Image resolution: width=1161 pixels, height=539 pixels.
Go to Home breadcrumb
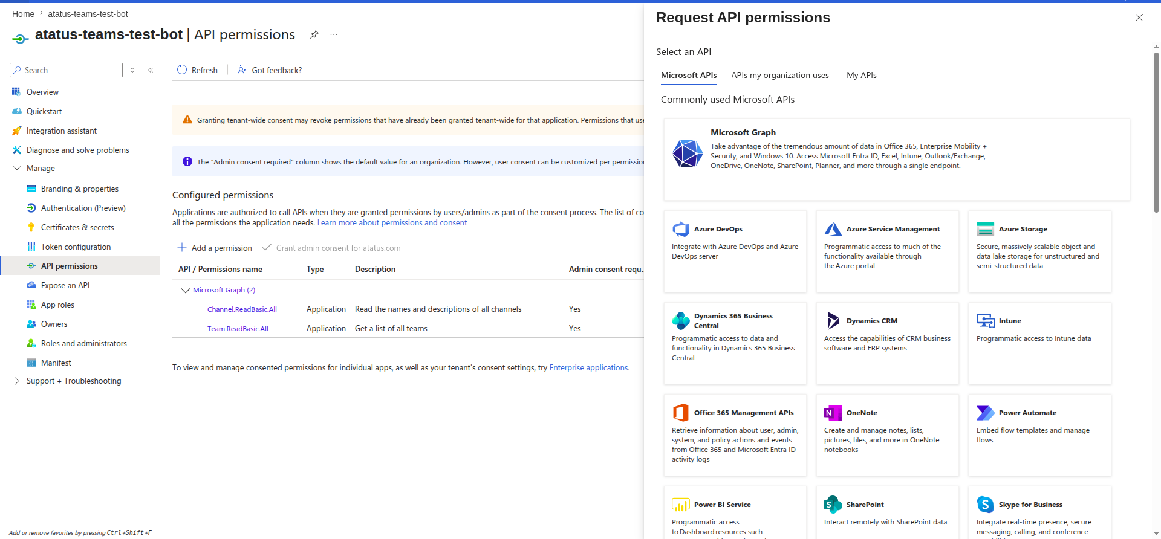pos(23,14)
